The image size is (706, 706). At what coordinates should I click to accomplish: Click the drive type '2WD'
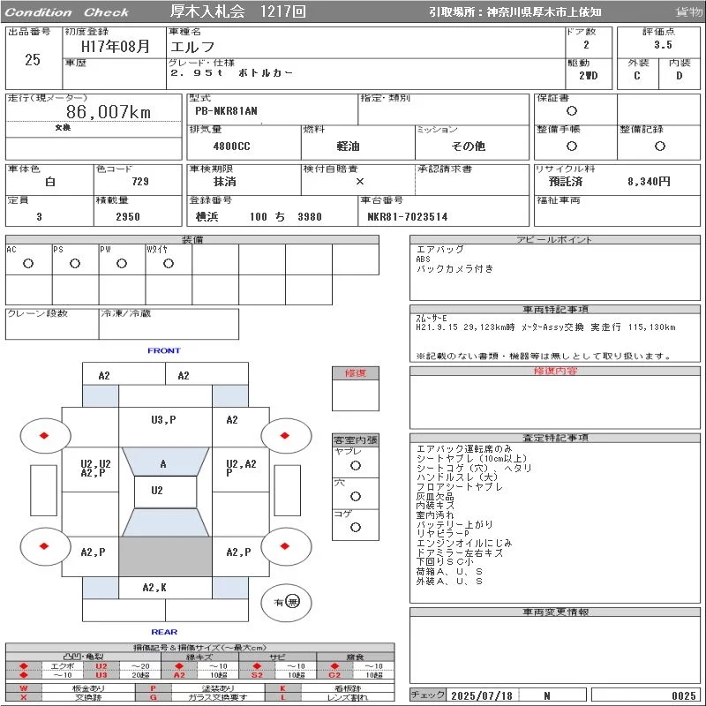coord(589,76)
